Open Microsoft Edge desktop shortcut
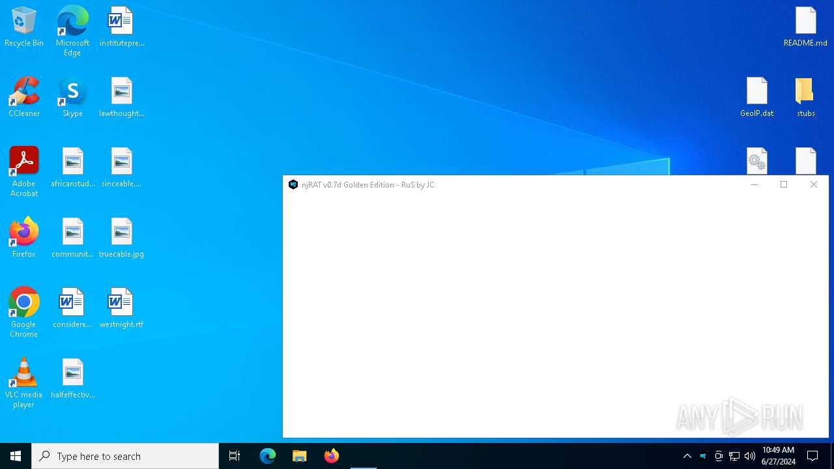The height and width of the screenshot is (469, 834). [72, 31]
